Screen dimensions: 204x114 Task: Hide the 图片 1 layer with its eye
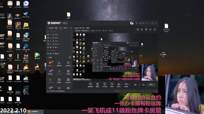click(x=48, y=47)
